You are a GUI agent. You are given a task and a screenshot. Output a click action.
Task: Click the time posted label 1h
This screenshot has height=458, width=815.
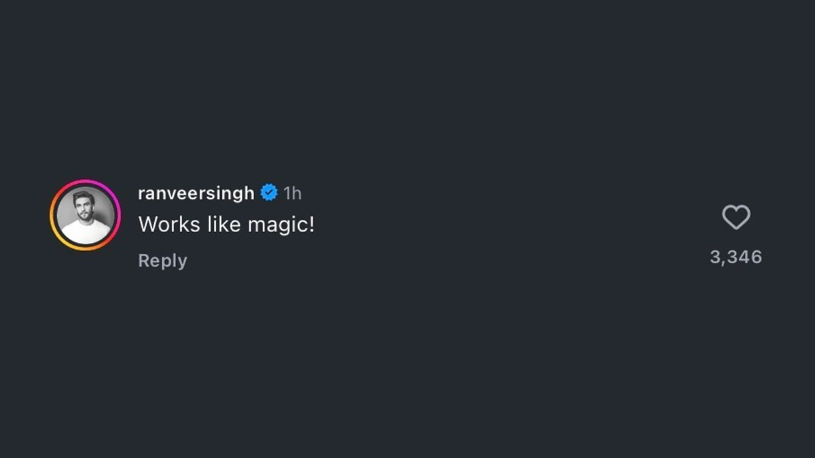(292, 193)
